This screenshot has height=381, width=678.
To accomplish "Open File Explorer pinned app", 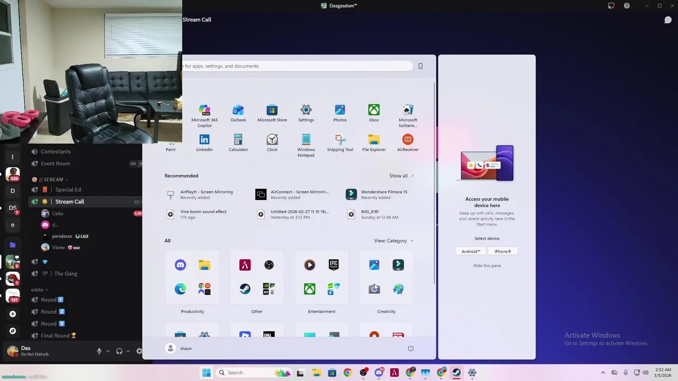I will [x=374, y=143].
